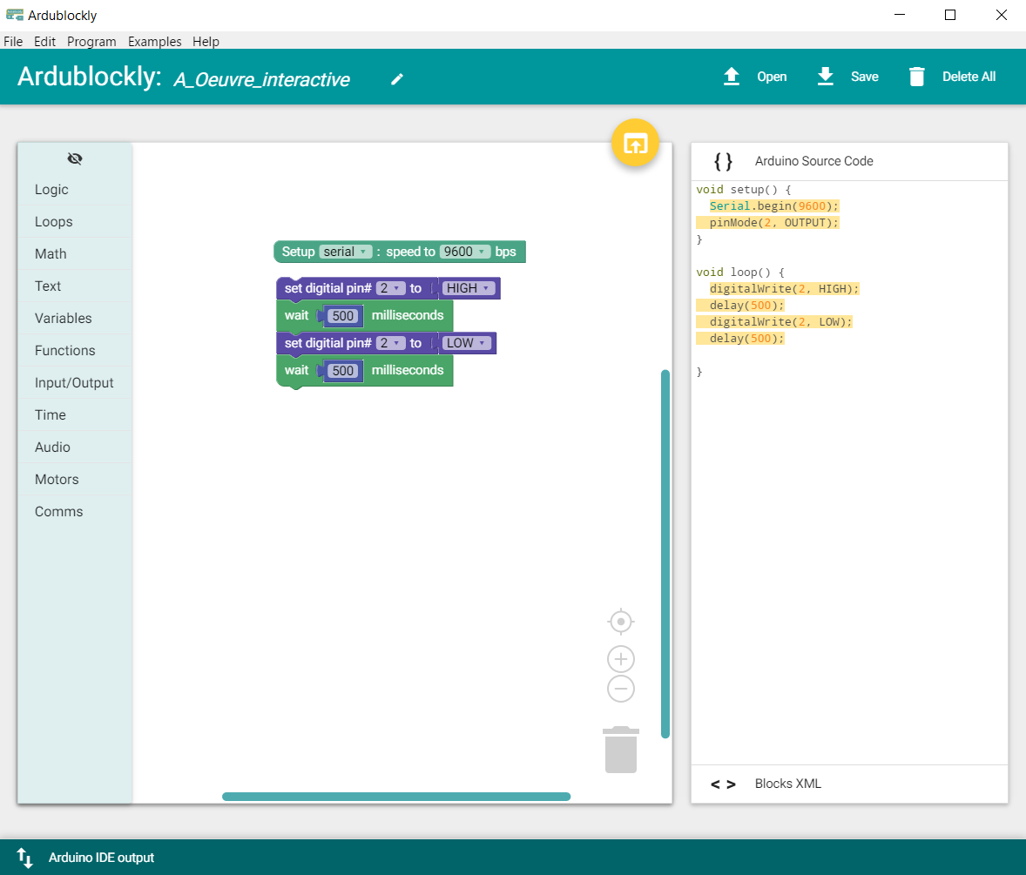Open the Program menu
This screenshot has width=1026, height=875.
click(x=91, y=42)
